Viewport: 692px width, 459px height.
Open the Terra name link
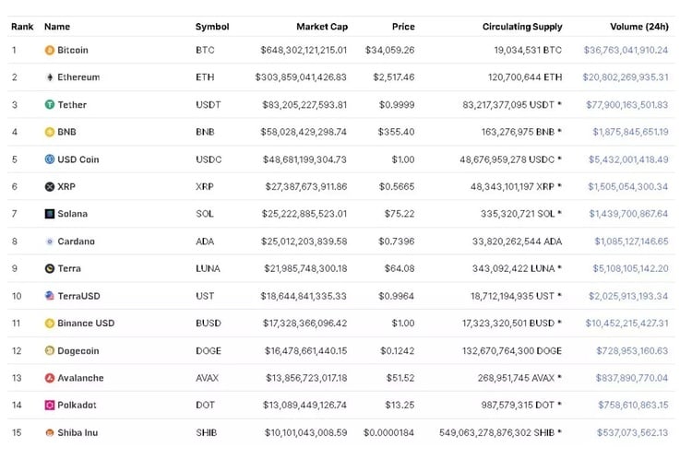tap(69, 269)
